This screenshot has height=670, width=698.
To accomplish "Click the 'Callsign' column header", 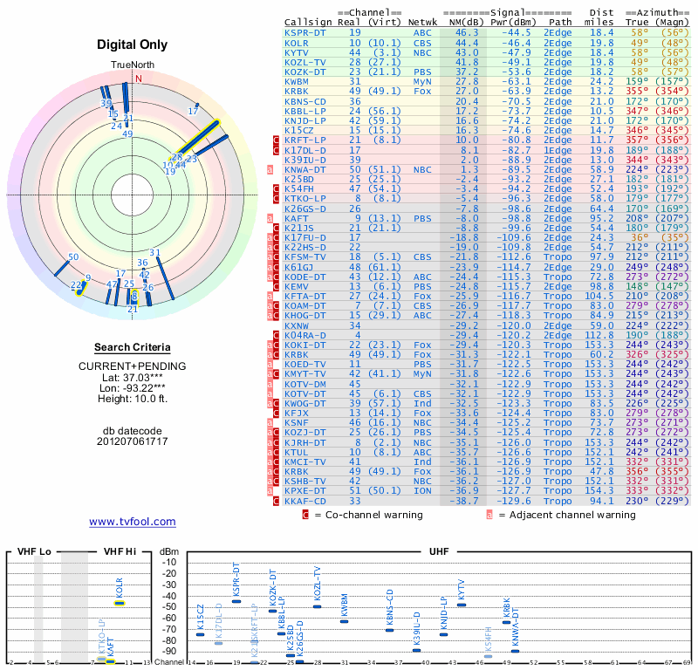I will [308, 23].
